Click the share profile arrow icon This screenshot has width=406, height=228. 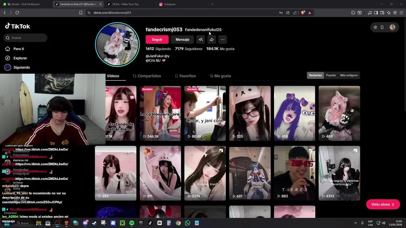212,40
